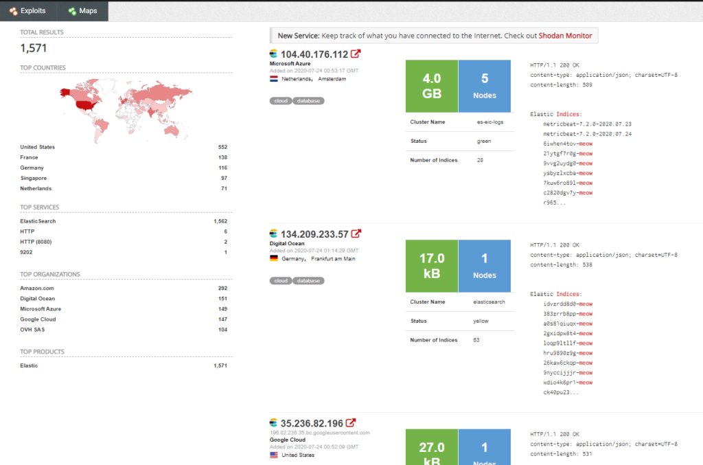Click Elastic logo beside 104.40.176.112
The height and width of the screenshot is (465, 703).
click(273, 54)
